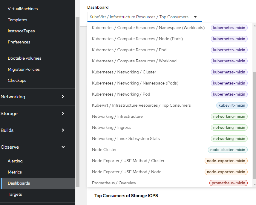Image resolution: width=256 pixels, height=205 pixels.
Task: Open Bootable volumes page
Action: tap(24, 58)
